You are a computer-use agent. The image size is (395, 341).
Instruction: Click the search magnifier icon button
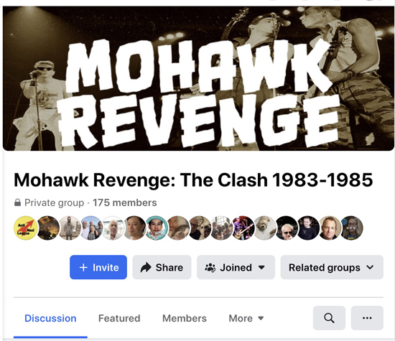(x=329, y=318)
